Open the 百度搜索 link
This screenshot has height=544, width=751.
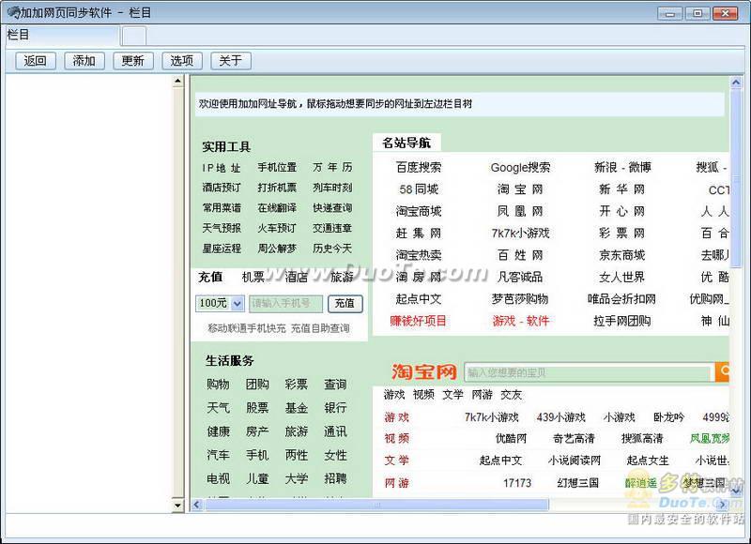(419, 168)
